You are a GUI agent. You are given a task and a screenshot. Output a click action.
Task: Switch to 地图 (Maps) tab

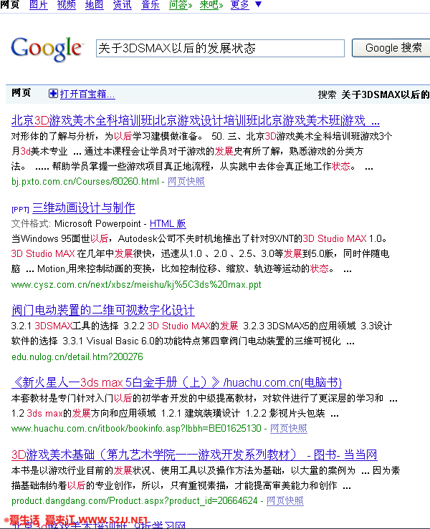pos(95,5)
